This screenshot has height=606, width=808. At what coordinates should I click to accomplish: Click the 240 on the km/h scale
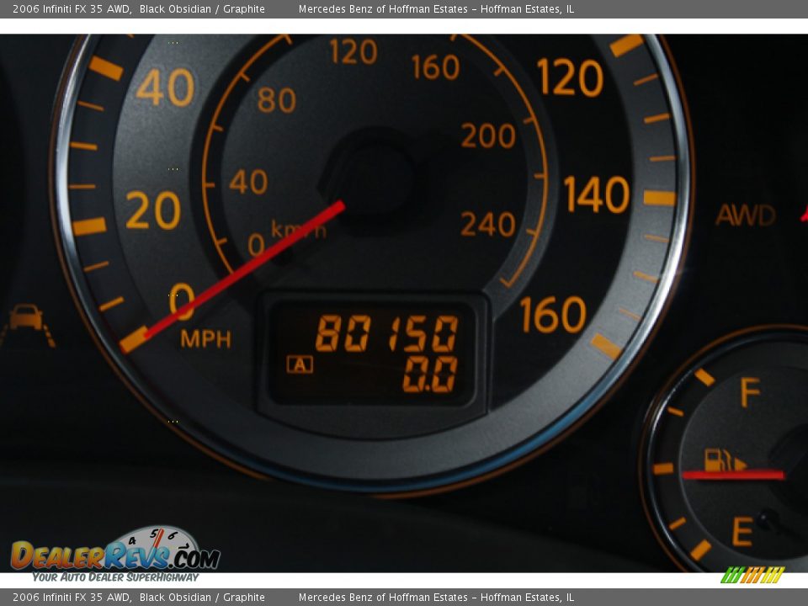(x=488, y=224)
